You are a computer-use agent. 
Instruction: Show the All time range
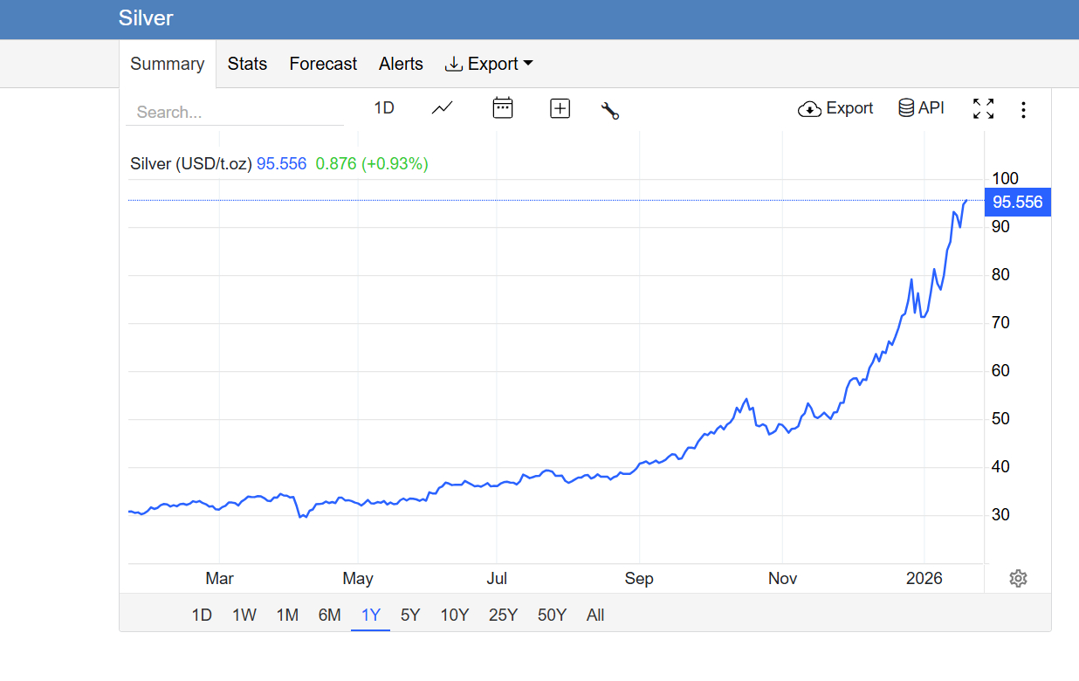coord(595,615)
